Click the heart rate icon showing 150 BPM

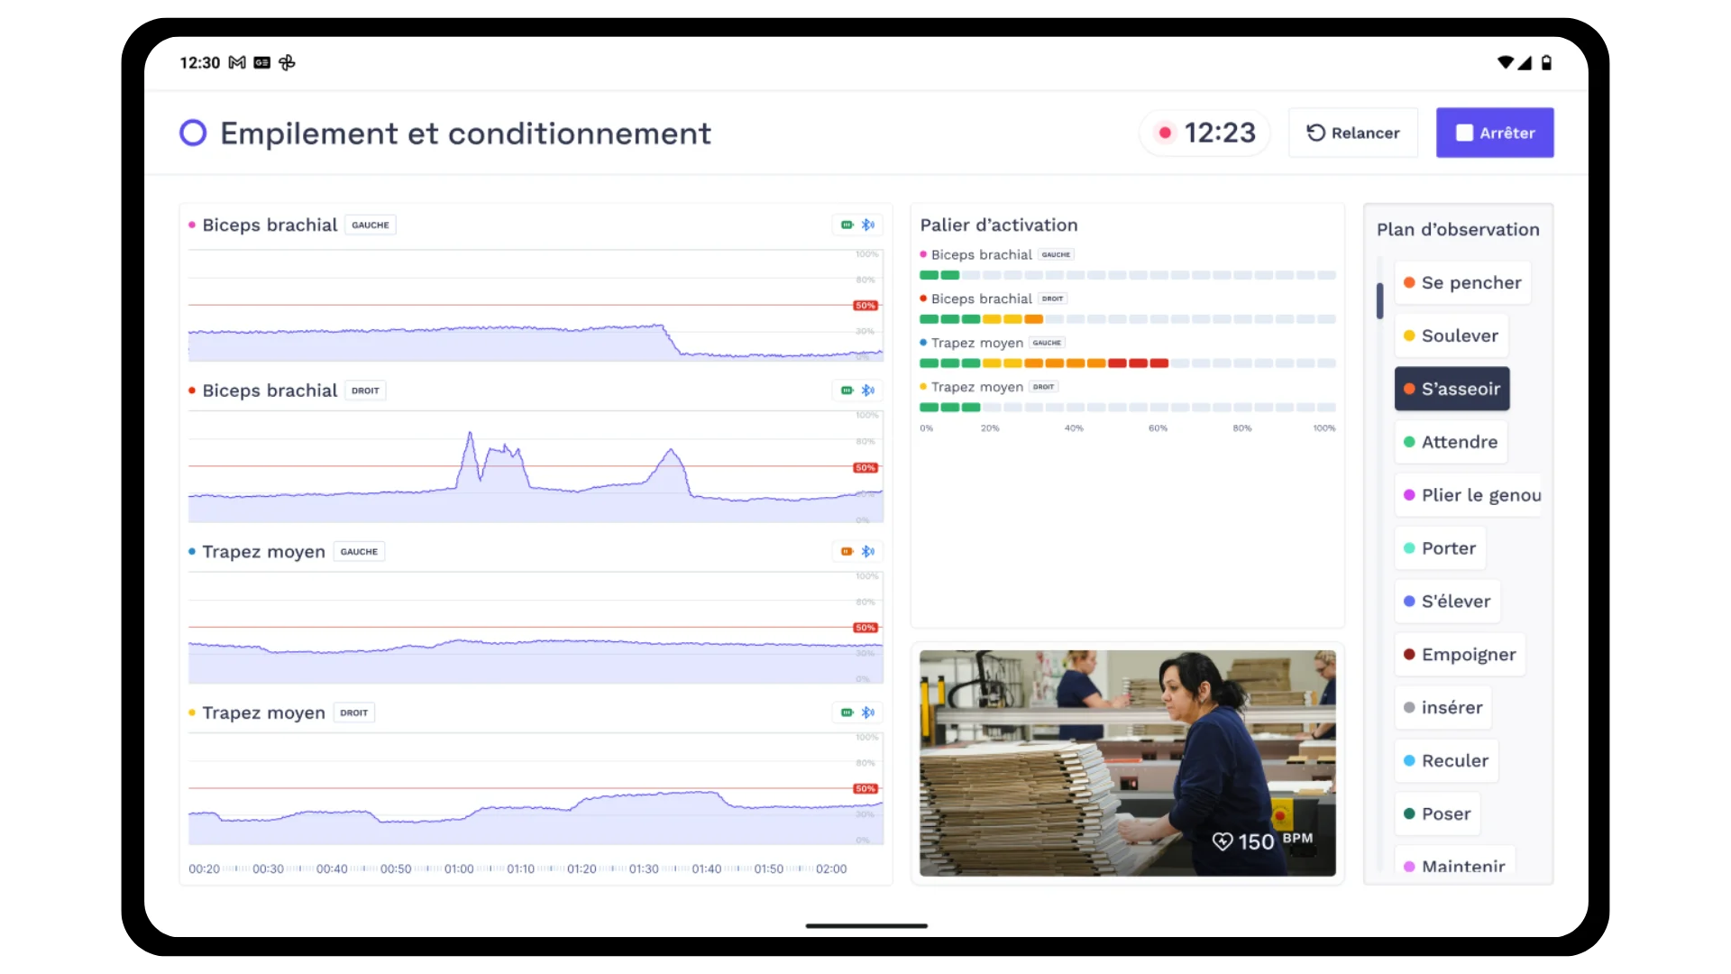(1223, 841)
